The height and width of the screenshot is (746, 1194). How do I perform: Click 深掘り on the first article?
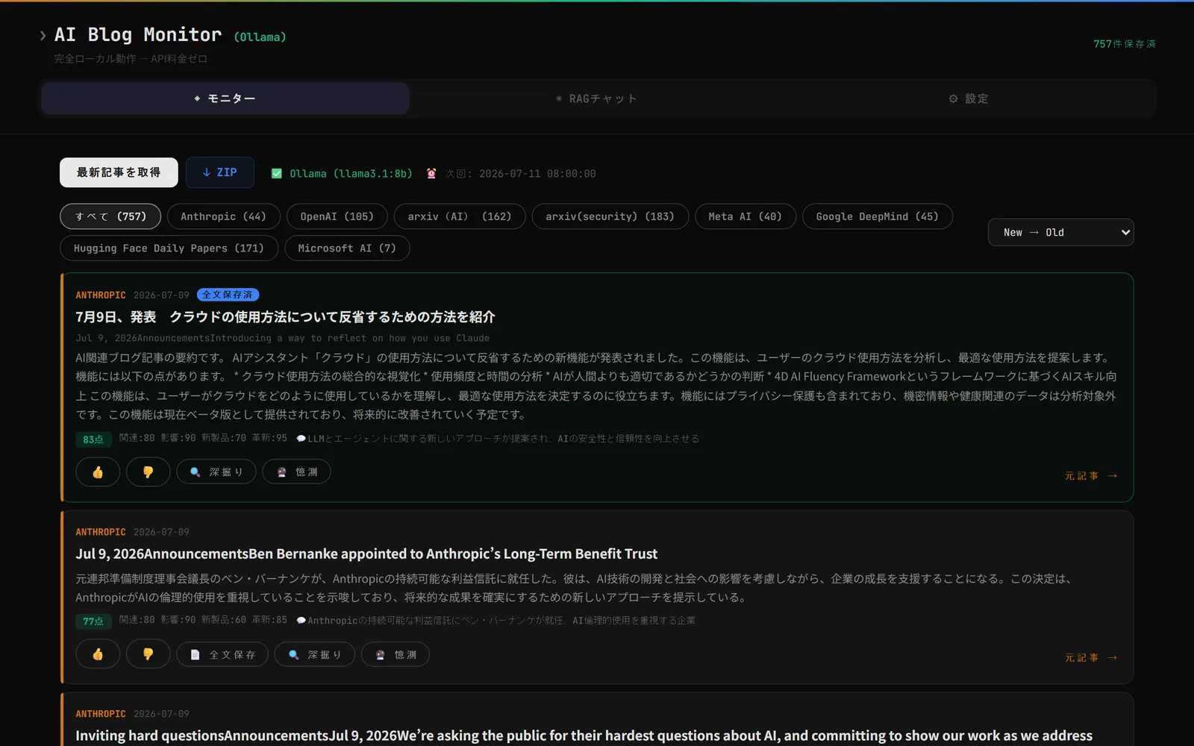[216, 471]
